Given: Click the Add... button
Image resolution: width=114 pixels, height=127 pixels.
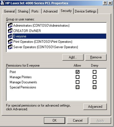Looking at the screenshot, I should coord(73,57).
